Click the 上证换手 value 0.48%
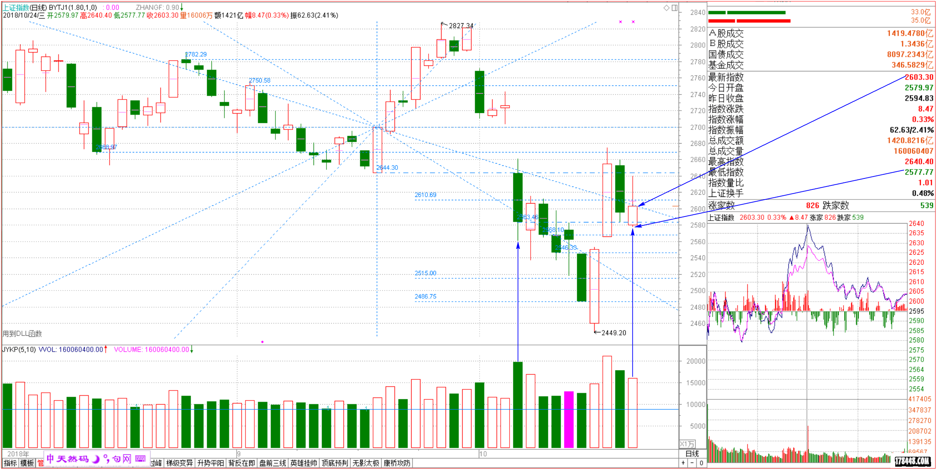The height and width of the screenshot is (470, 937). point(923,193)
